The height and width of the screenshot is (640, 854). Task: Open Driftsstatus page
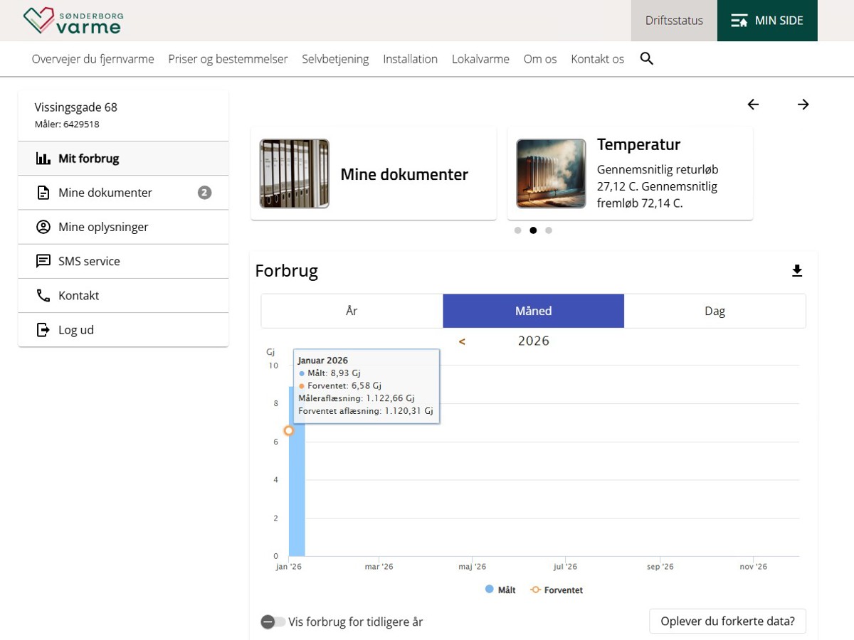[674, 21]
